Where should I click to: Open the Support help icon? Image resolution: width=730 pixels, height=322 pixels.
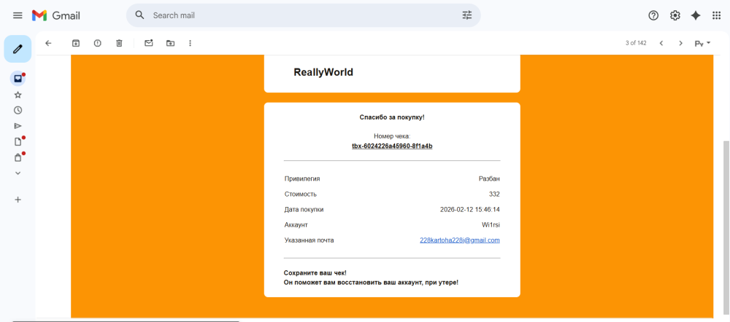(653, 15)
